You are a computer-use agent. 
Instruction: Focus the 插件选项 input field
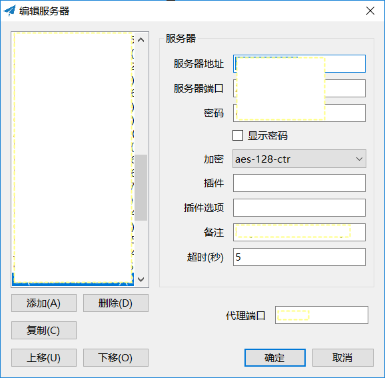pyautogui.click(x=299, y=208)
